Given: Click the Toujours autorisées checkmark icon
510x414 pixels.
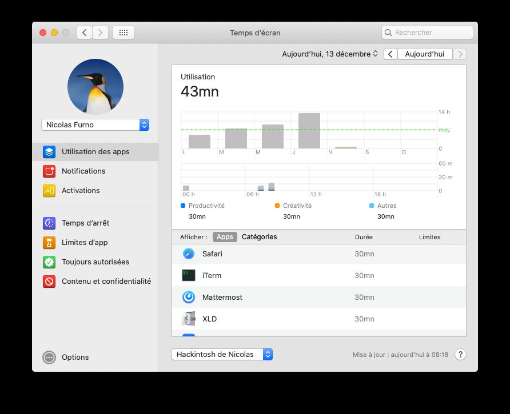Looking at the screenshot, I should click(x=49, y=262).
